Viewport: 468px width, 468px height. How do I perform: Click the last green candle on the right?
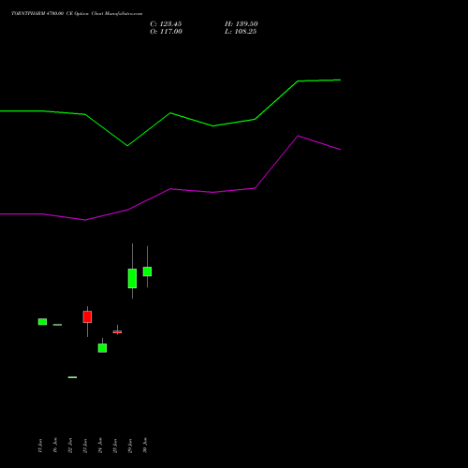coord(147,271)
